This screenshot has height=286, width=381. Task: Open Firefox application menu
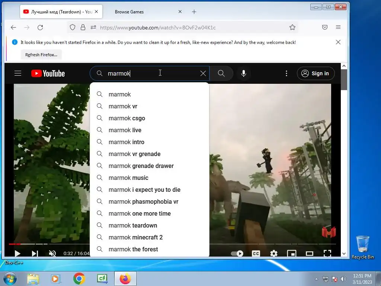coord(338,27)
